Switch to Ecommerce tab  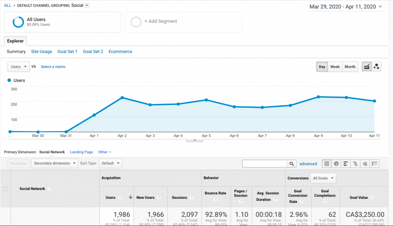[x=120, y=52]
